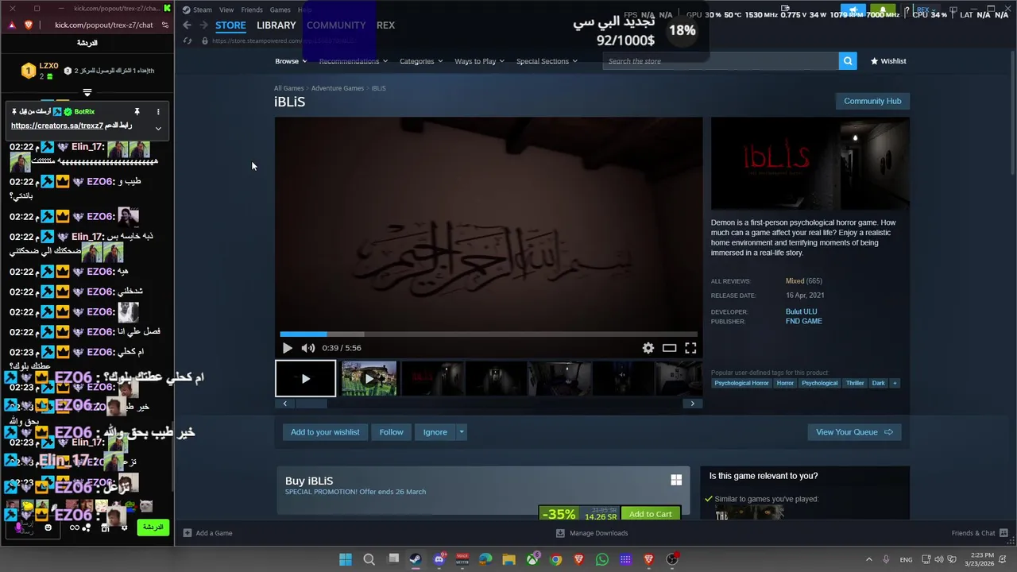
Task: Expand the Browse dropdown
Action: (291, 61)
